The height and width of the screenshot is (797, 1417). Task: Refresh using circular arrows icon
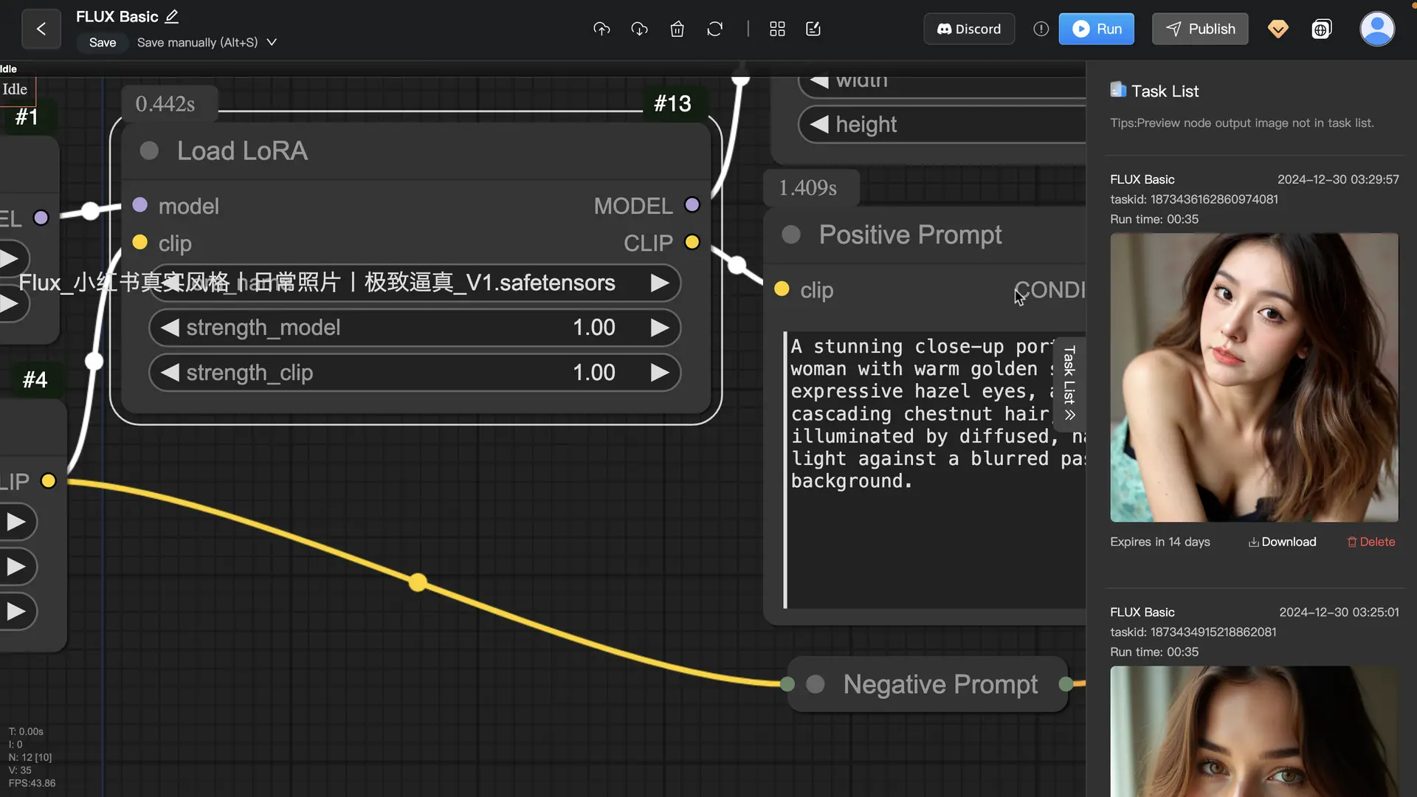pyautogui.click(x=714, y=29)
